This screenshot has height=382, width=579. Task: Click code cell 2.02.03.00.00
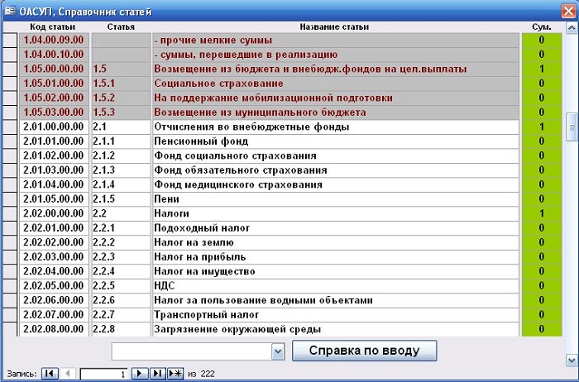(54, 256)
